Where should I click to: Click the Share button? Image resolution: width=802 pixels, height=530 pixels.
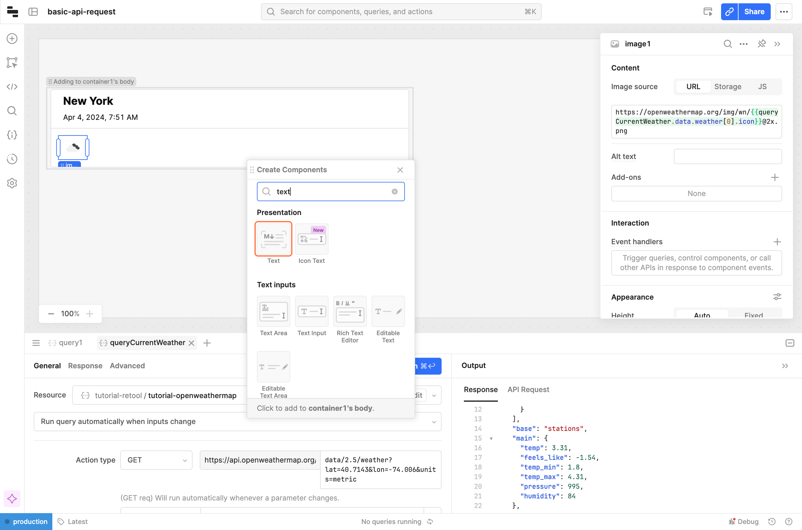click(x=754, y=12)
